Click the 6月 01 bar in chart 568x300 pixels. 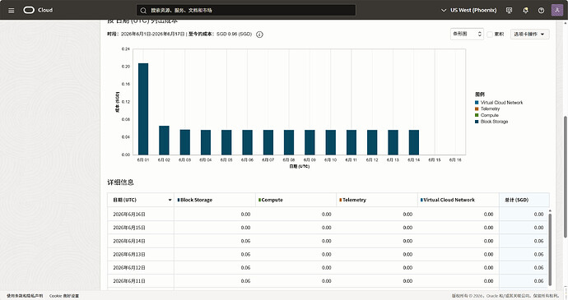pos(143,109)
